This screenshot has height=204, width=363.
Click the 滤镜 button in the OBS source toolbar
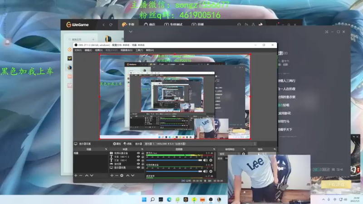(128, 144)
